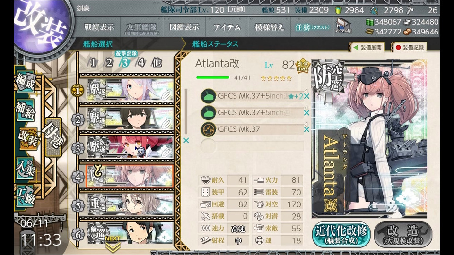Toggle the 装備展開 equipment deploy button

367,47
